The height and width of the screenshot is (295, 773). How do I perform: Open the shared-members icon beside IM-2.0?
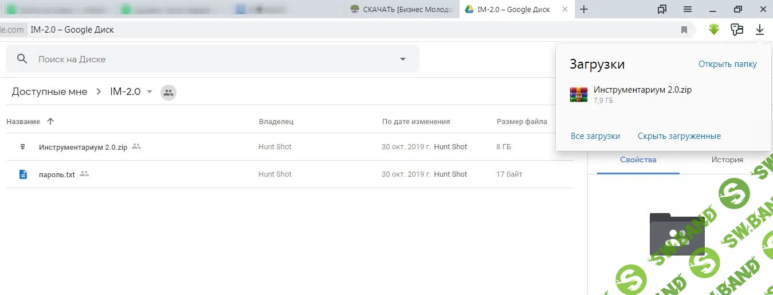168,92
